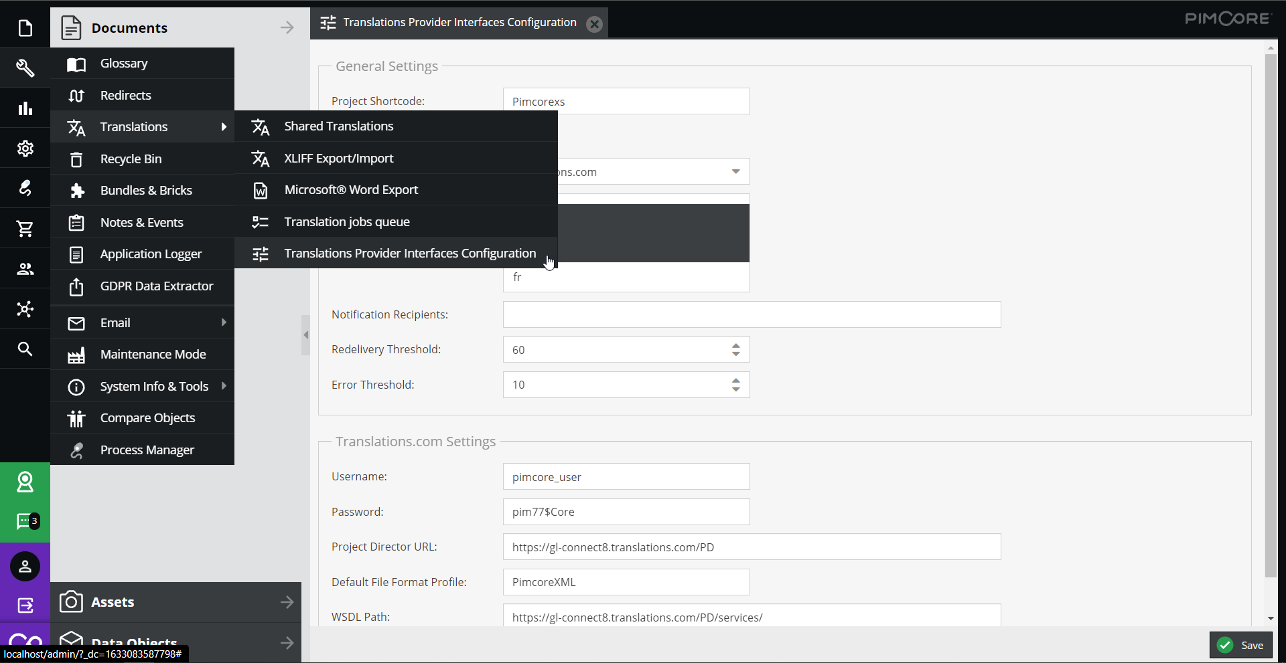Screen dimensions: 1286x663
Task: Click the Assets camera icon
Action: tap(71, 602)
